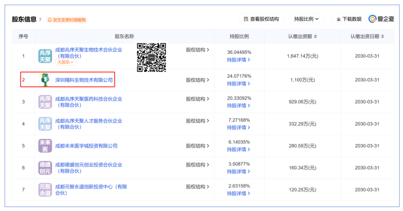Open 持股详情 for the 36.04495% shareholder
Image resolution: width=403 pixels, height=211 pixels.
pos(238,60)
